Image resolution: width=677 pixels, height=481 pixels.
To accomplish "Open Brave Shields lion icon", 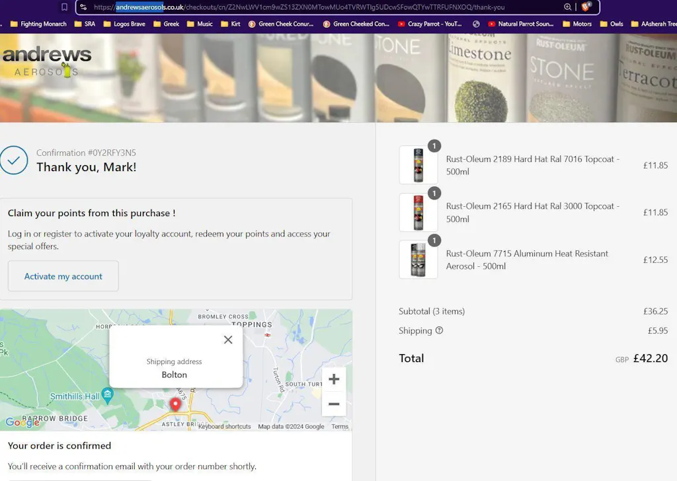I will (586, 7).
